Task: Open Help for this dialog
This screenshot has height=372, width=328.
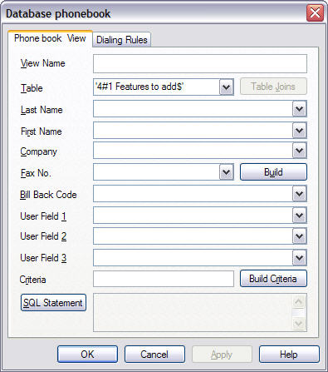Action: point(289,355)
